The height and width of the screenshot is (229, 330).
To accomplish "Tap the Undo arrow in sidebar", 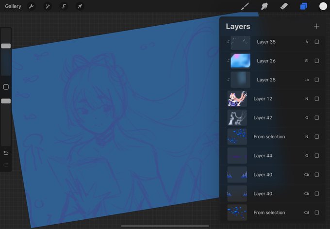I will [x=6, y=153].
